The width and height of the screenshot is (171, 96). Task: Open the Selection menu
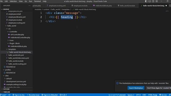pos(13,1)
